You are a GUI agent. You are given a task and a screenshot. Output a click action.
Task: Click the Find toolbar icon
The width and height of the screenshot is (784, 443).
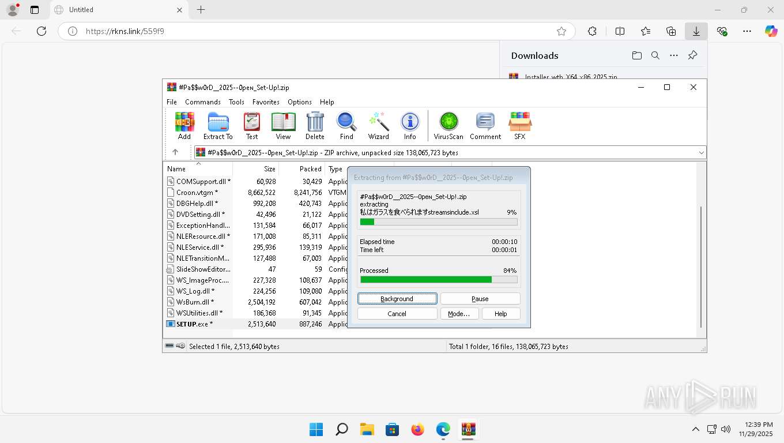tap(346, 126)
